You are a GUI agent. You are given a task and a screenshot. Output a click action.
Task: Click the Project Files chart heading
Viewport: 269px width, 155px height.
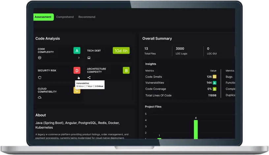tap(153, 107)
